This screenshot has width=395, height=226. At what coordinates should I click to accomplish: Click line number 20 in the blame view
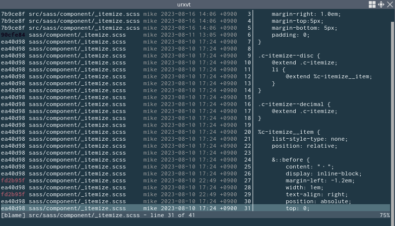click(247, 132)
